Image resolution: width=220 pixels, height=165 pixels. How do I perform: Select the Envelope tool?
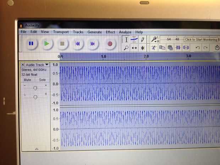[134, 40]
